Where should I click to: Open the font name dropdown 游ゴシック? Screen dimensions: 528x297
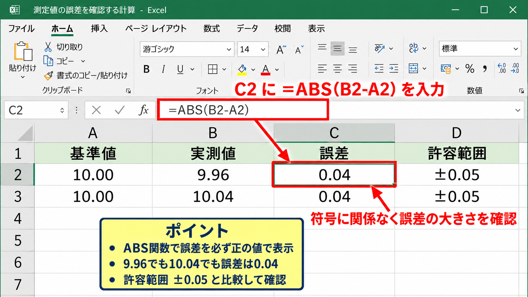tap(229, 50)
